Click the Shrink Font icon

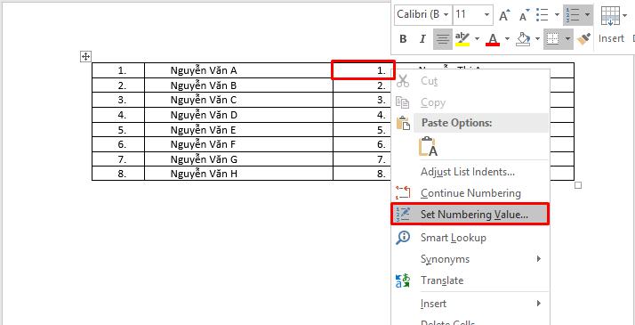[525, 16]
